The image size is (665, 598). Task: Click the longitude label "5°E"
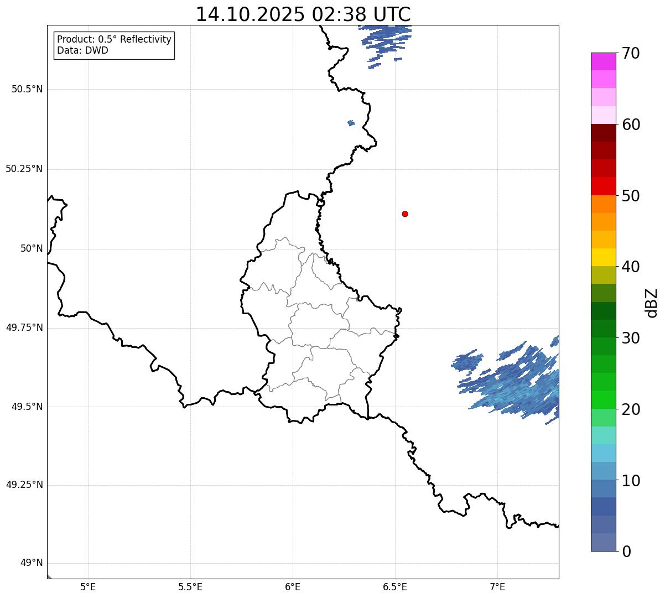(88, 586)
